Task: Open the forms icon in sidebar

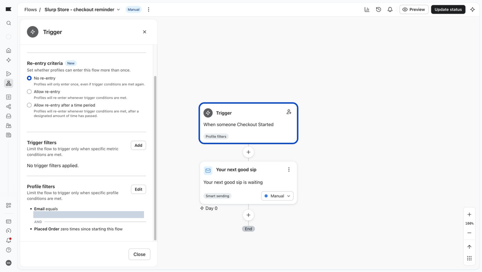Action: (x=9, y=97)
